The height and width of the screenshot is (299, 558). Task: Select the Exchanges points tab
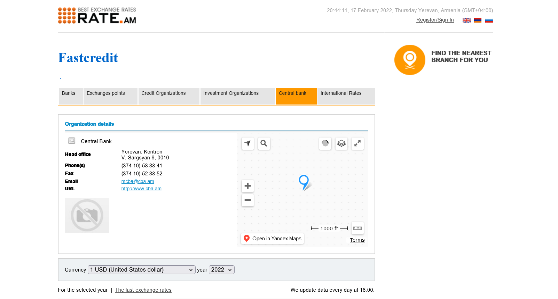(x=110, y=96)
